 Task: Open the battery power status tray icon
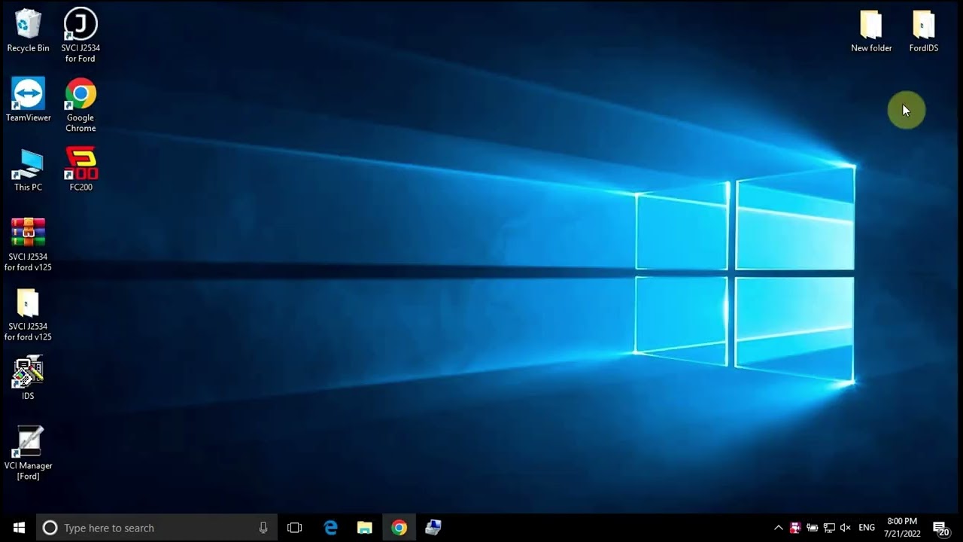click(813, 528)
